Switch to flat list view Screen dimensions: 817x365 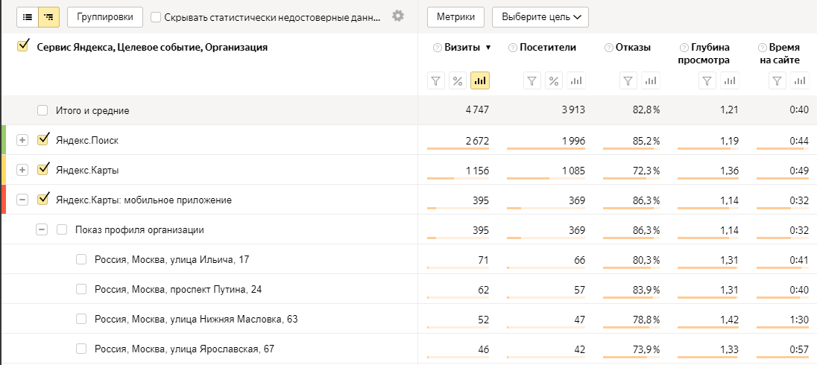(x=28, y=16)
